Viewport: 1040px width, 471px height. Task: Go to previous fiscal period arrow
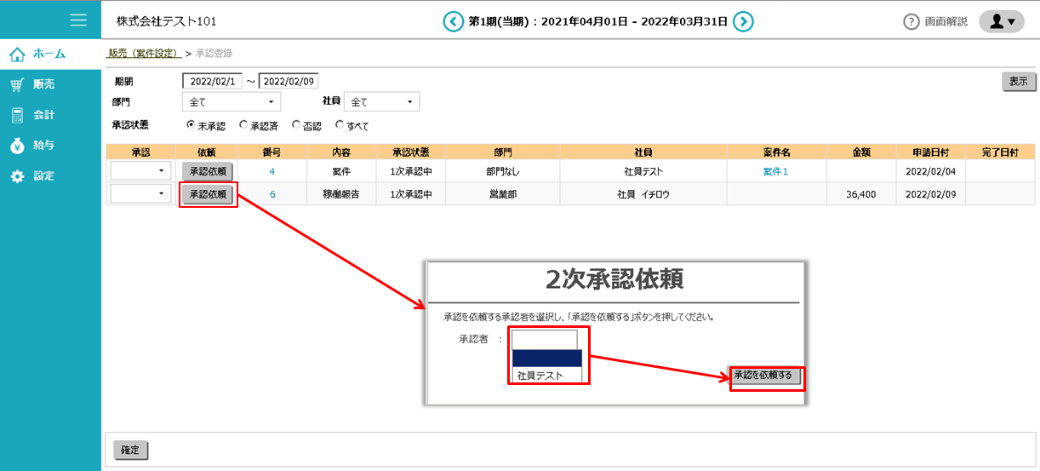(x=453, y=21)
